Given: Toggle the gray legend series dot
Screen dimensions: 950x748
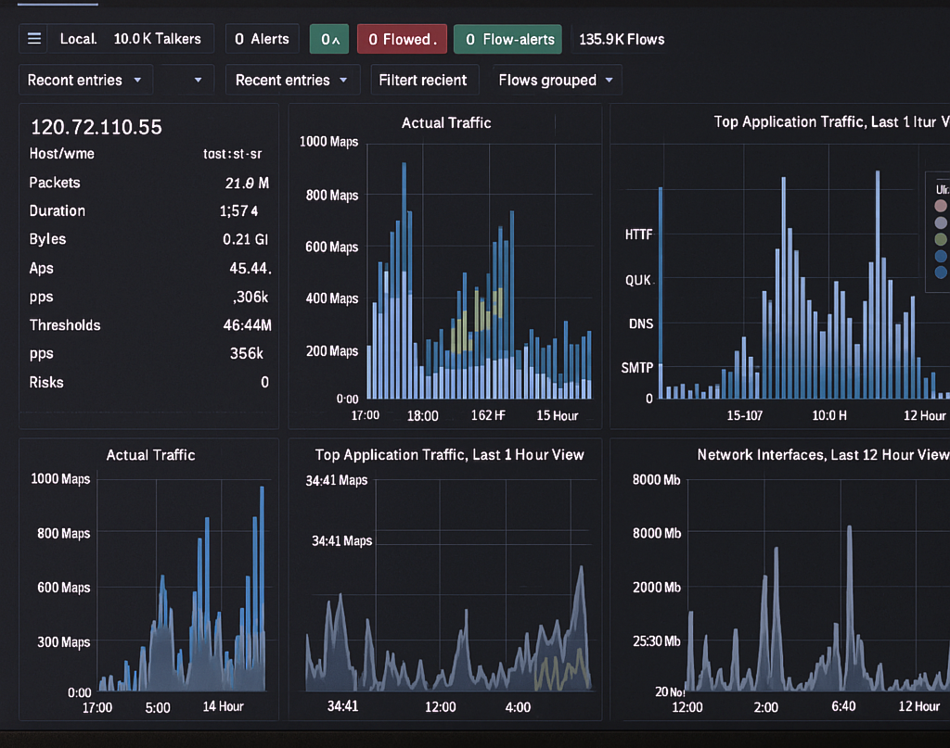Looking at the screenshot, I should [x=941, y=222].
